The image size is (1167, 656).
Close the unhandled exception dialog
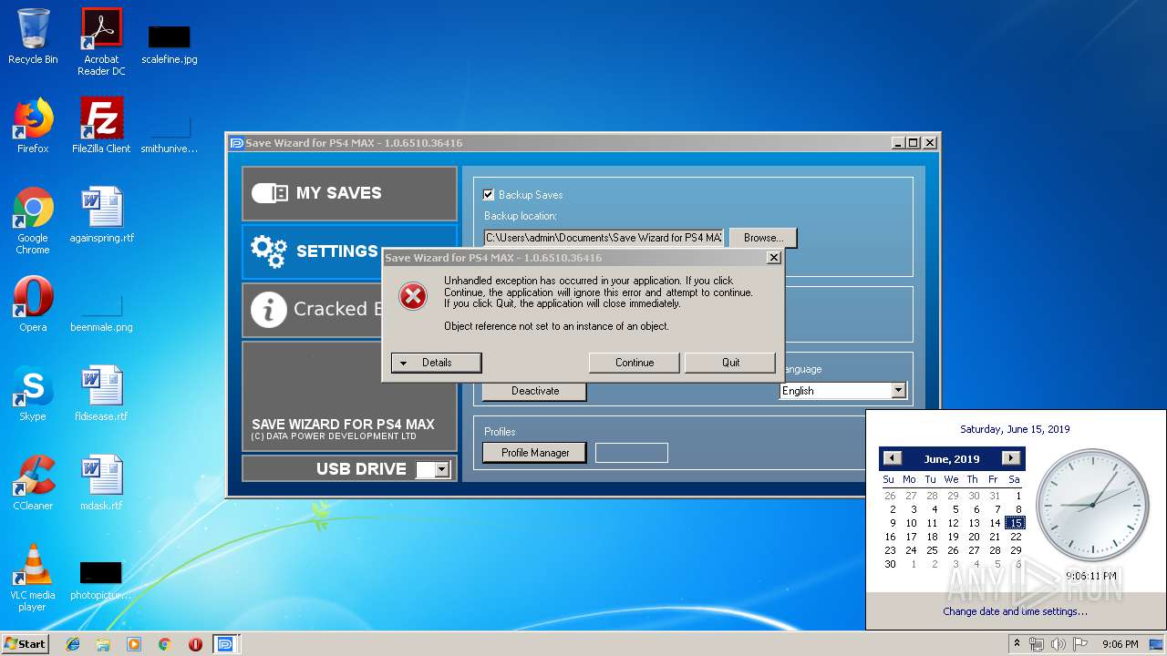[x=774, y=258]
